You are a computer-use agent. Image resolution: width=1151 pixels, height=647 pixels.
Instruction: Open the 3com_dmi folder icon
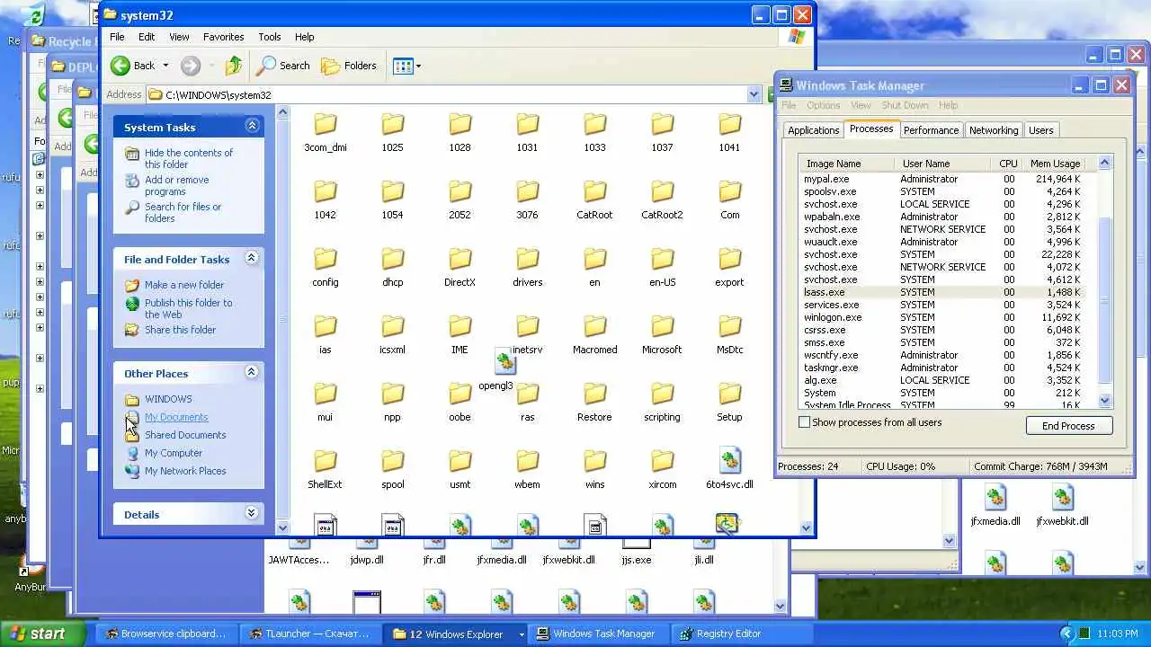(x=326, y=132)
